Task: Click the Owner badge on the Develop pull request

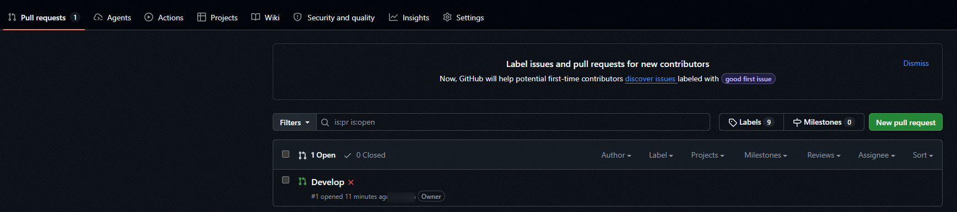Action: [x=431, y=197]
